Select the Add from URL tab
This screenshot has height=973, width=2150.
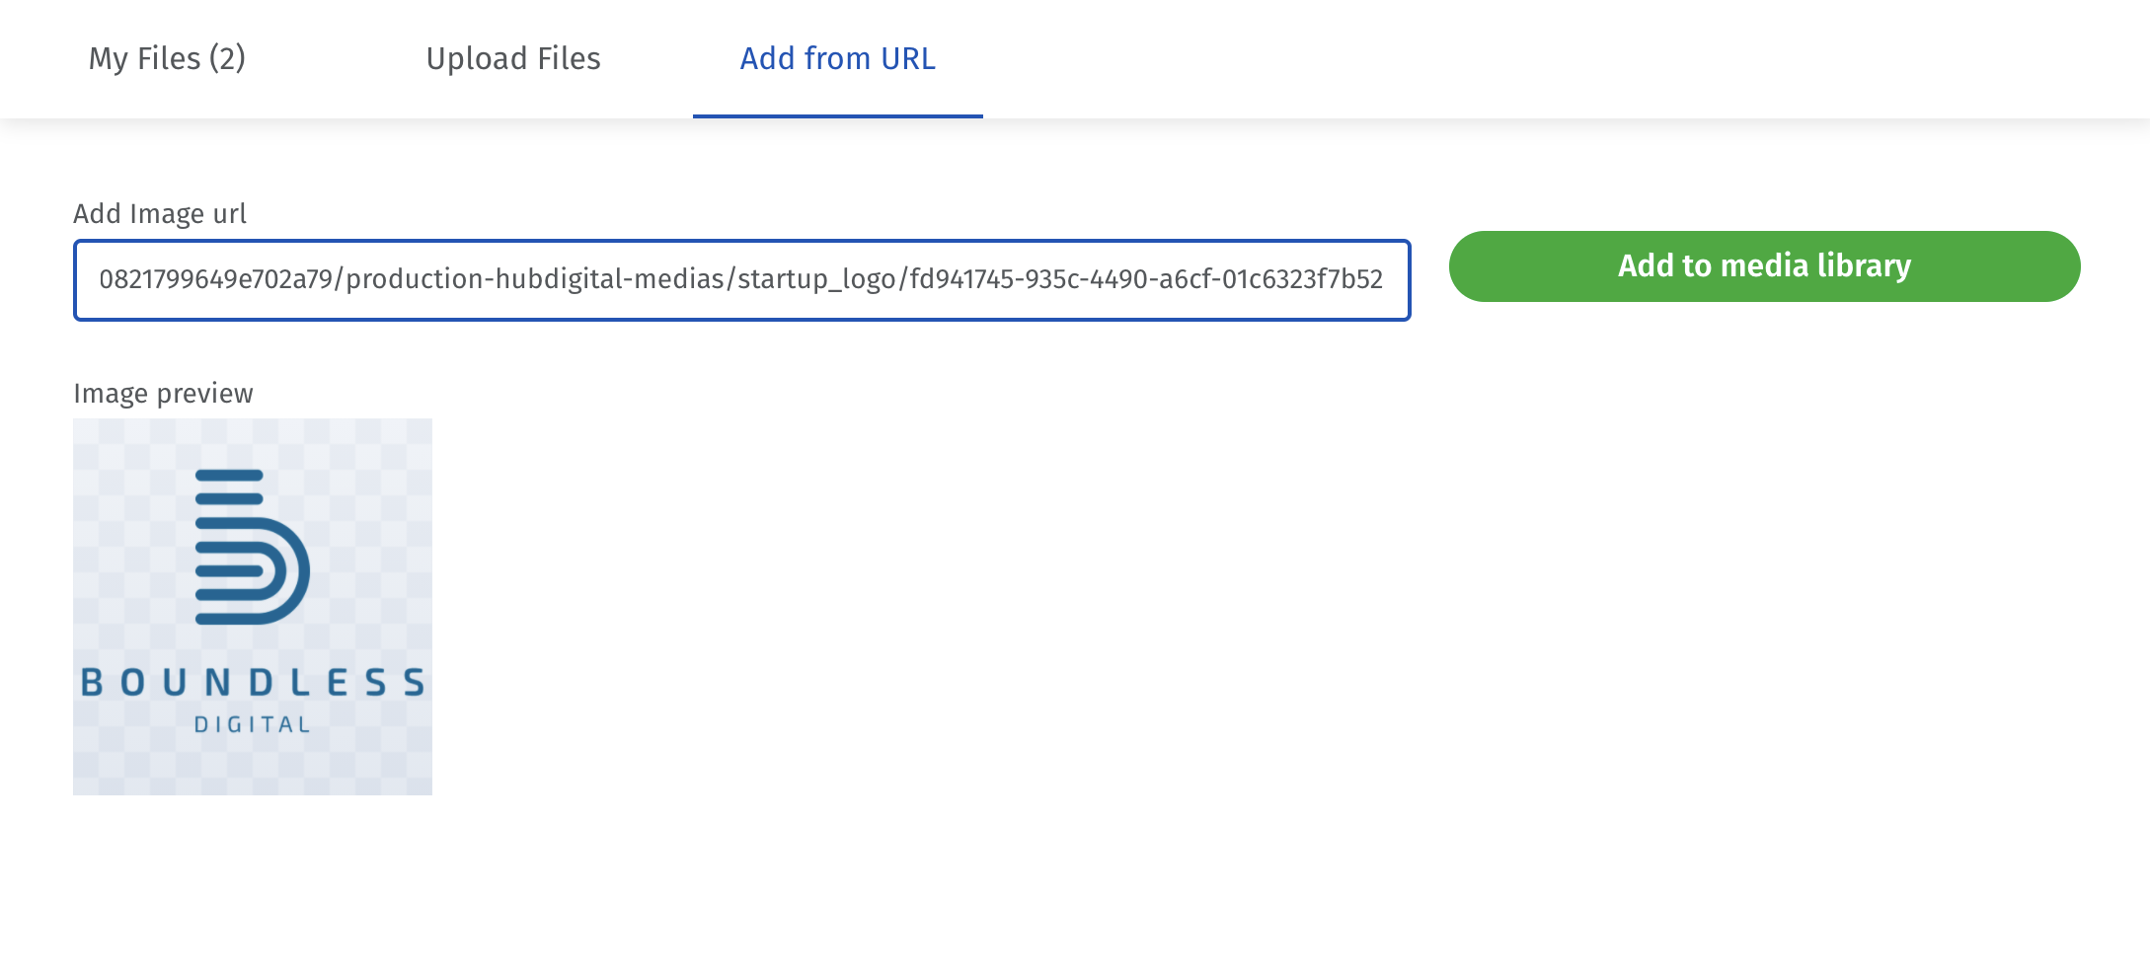[x=838, y=58]
